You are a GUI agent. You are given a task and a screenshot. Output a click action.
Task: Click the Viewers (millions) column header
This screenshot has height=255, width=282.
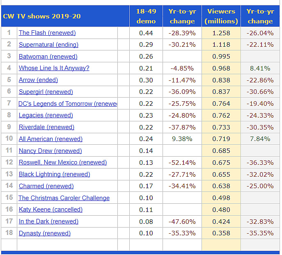point(221,16)
